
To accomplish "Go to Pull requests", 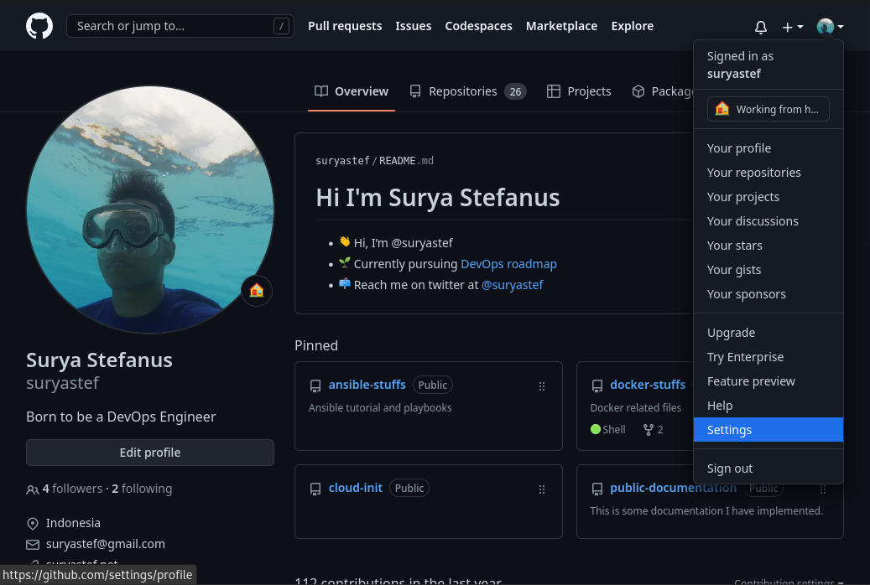I will pos(345,26).
